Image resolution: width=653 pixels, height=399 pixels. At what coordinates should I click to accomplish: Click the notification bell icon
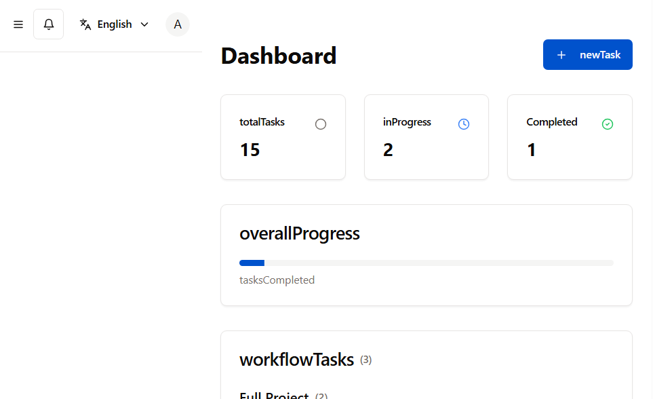pyautogui.click(x=49, y=24)
